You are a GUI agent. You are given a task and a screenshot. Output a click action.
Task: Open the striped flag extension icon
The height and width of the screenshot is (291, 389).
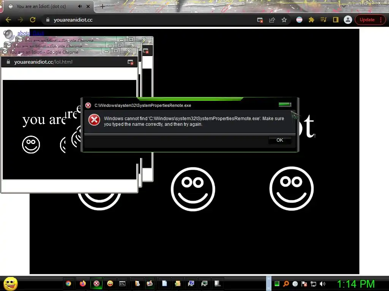click(x=299, y=20)
